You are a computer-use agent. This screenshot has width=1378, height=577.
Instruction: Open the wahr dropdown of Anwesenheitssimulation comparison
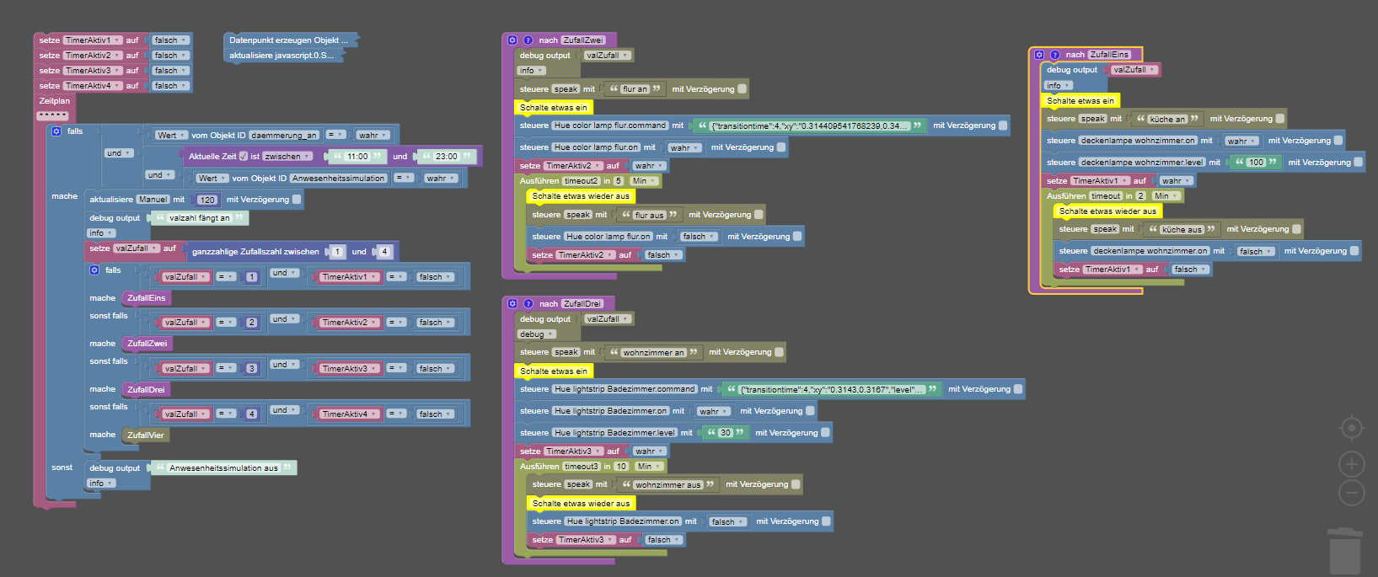click(x=440, y=179)
